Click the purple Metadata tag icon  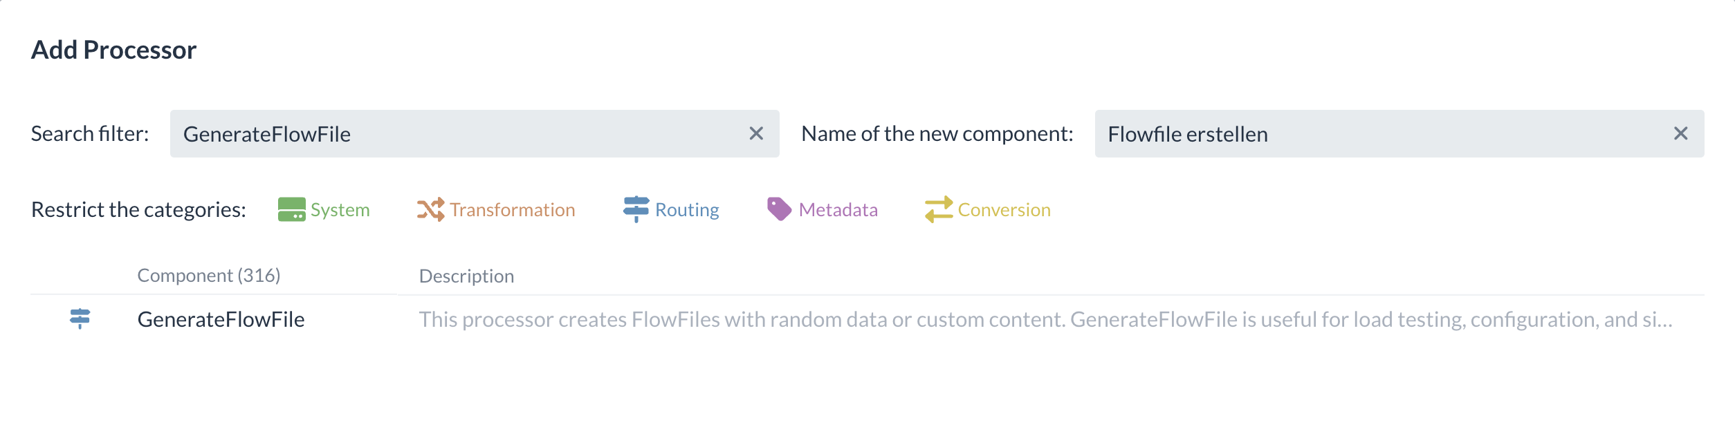point(779,209)
